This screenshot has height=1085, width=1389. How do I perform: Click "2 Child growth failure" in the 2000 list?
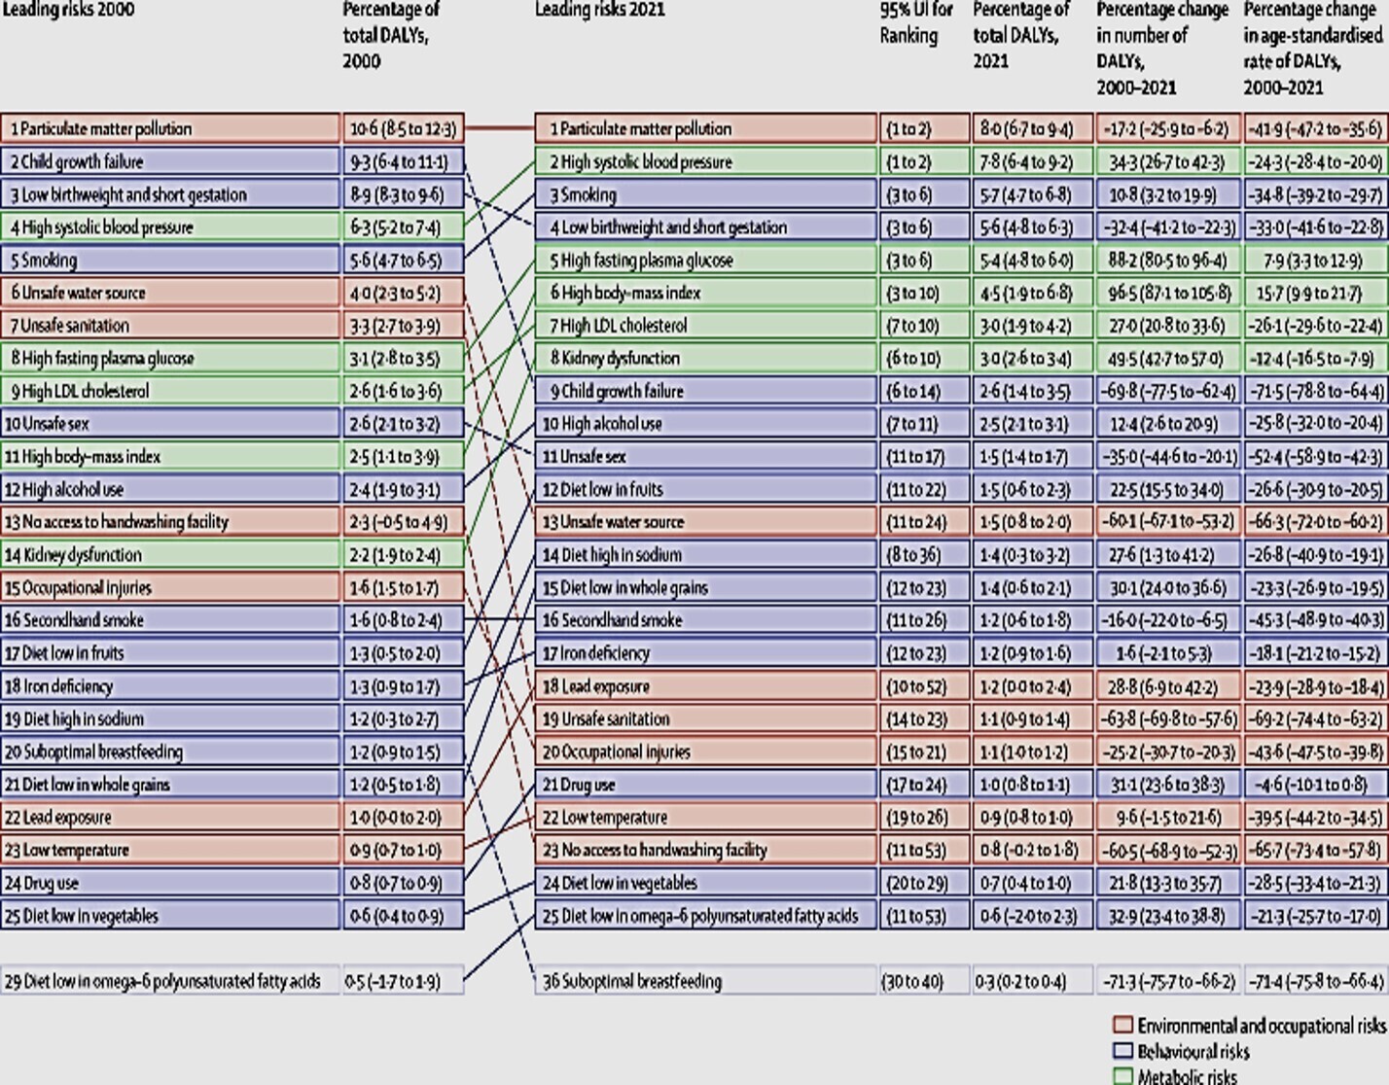pyautogui.click(x=170, y=161)
